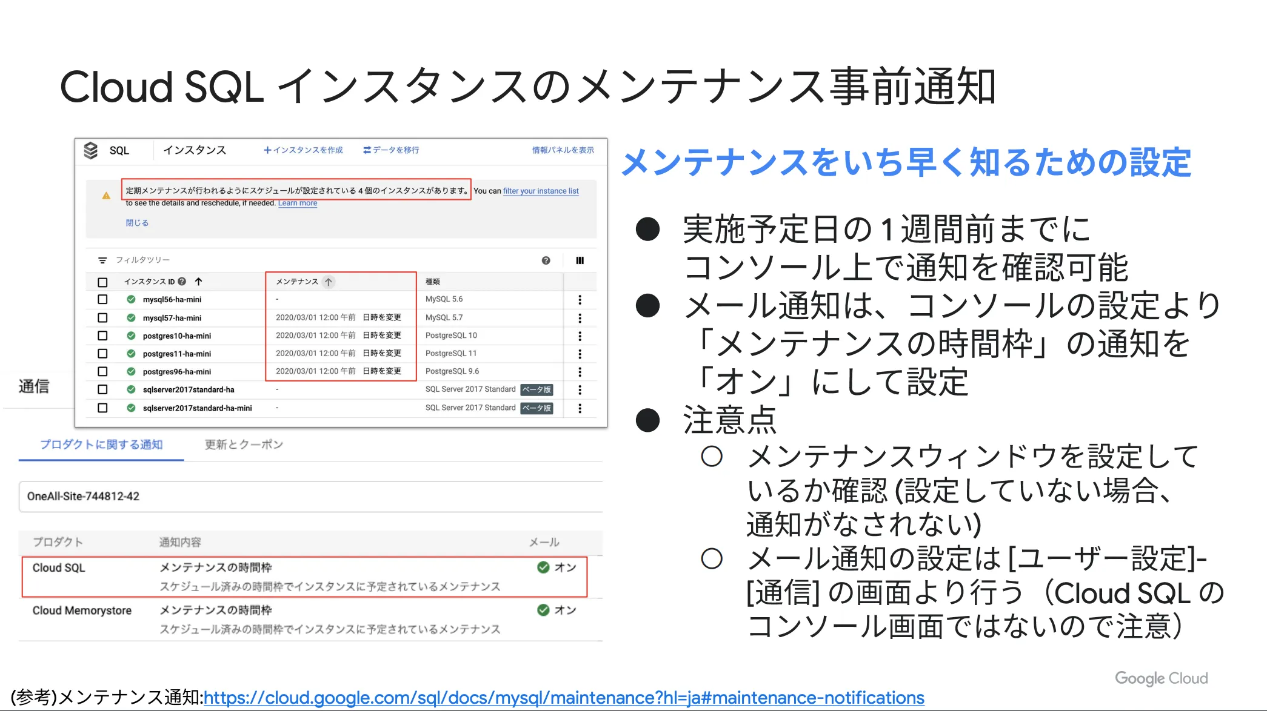Open the help question-mark icon above the instance table
Image resolution: width=1267 pixels, height=711 pixels.
point(546,260)
